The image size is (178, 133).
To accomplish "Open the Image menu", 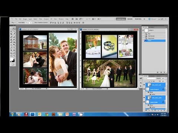I will coord(25,19).
